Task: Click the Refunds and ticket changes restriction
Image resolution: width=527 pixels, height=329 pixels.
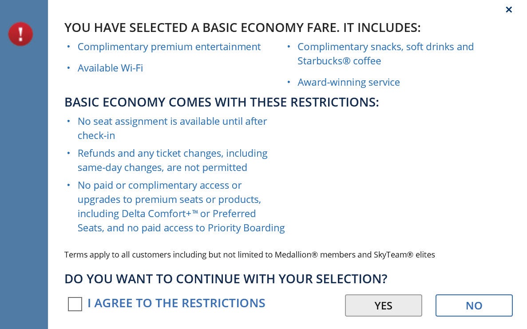Action: click(172, 154)
